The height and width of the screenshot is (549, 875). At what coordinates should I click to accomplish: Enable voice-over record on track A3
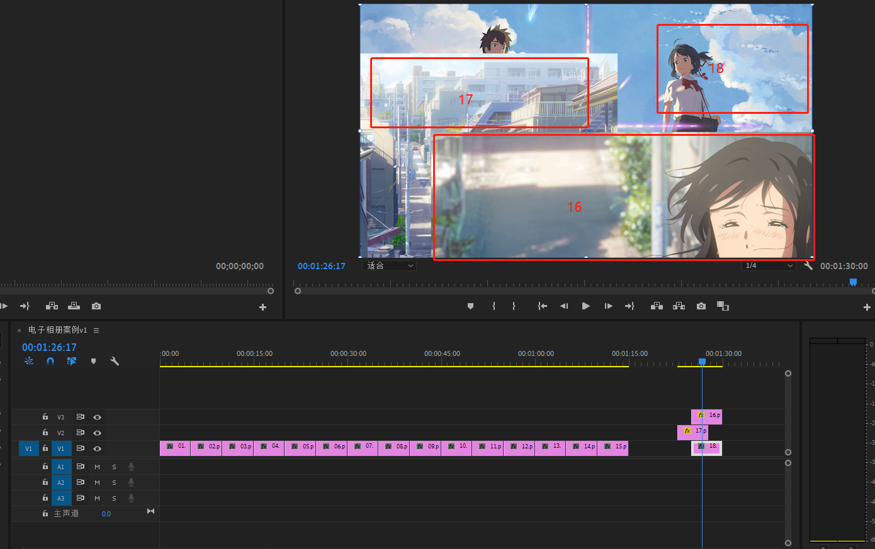coord(131,498)
